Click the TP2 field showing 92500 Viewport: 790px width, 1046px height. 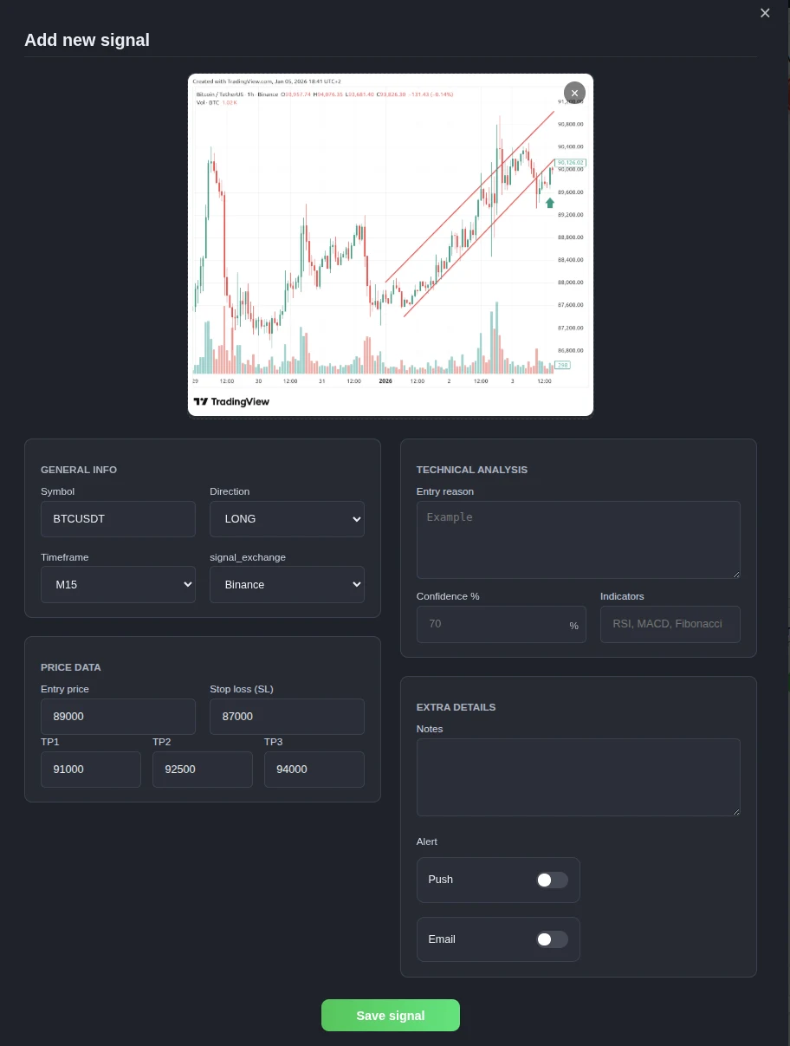coord(202,769)
